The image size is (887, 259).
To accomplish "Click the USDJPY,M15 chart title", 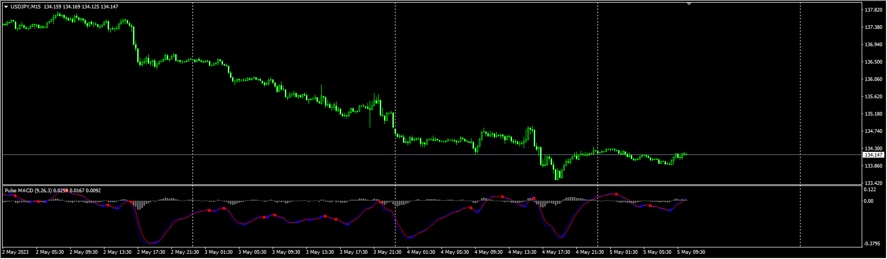I will (26, 7).
